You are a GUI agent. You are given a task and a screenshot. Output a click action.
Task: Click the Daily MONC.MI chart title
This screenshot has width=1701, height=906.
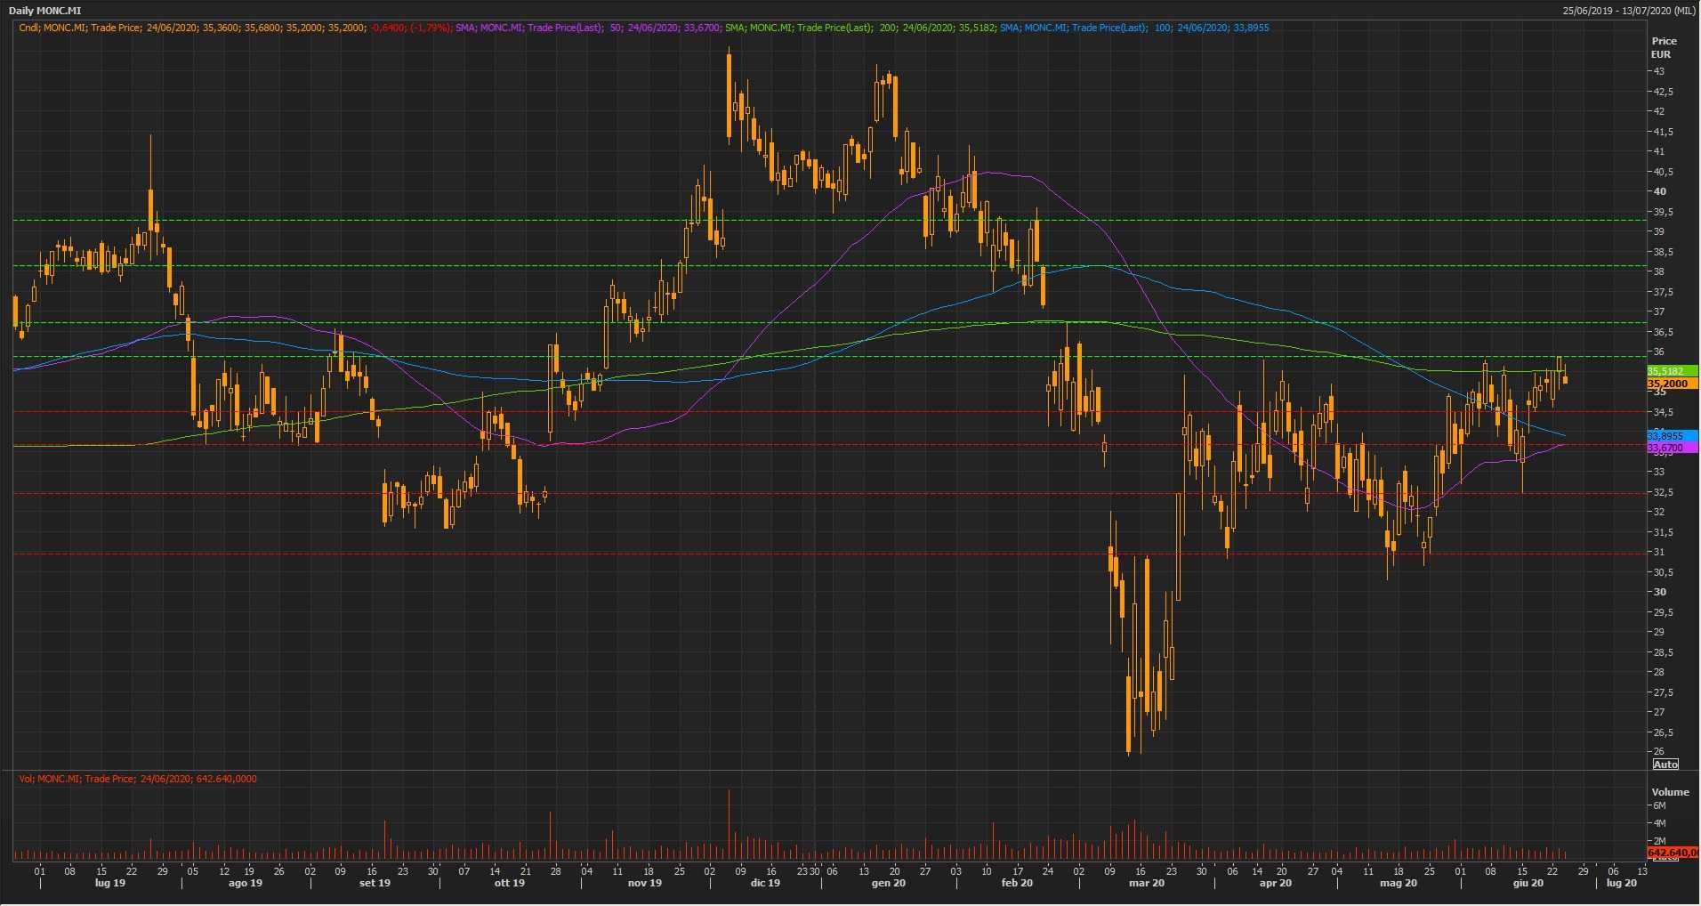pyautogui.click(x=45, y=11)
